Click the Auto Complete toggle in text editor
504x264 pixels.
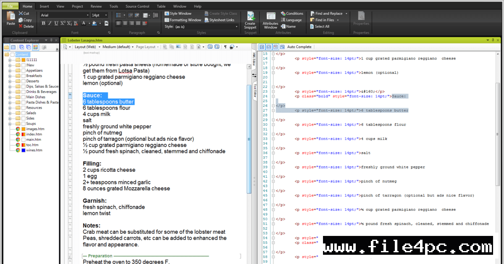point(299,47)
